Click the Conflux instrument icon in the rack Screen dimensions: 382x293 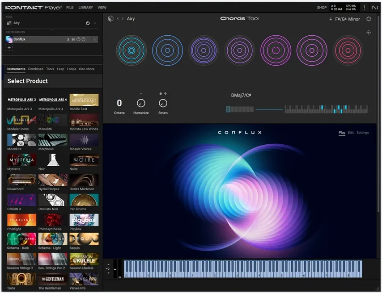point(9,39)
